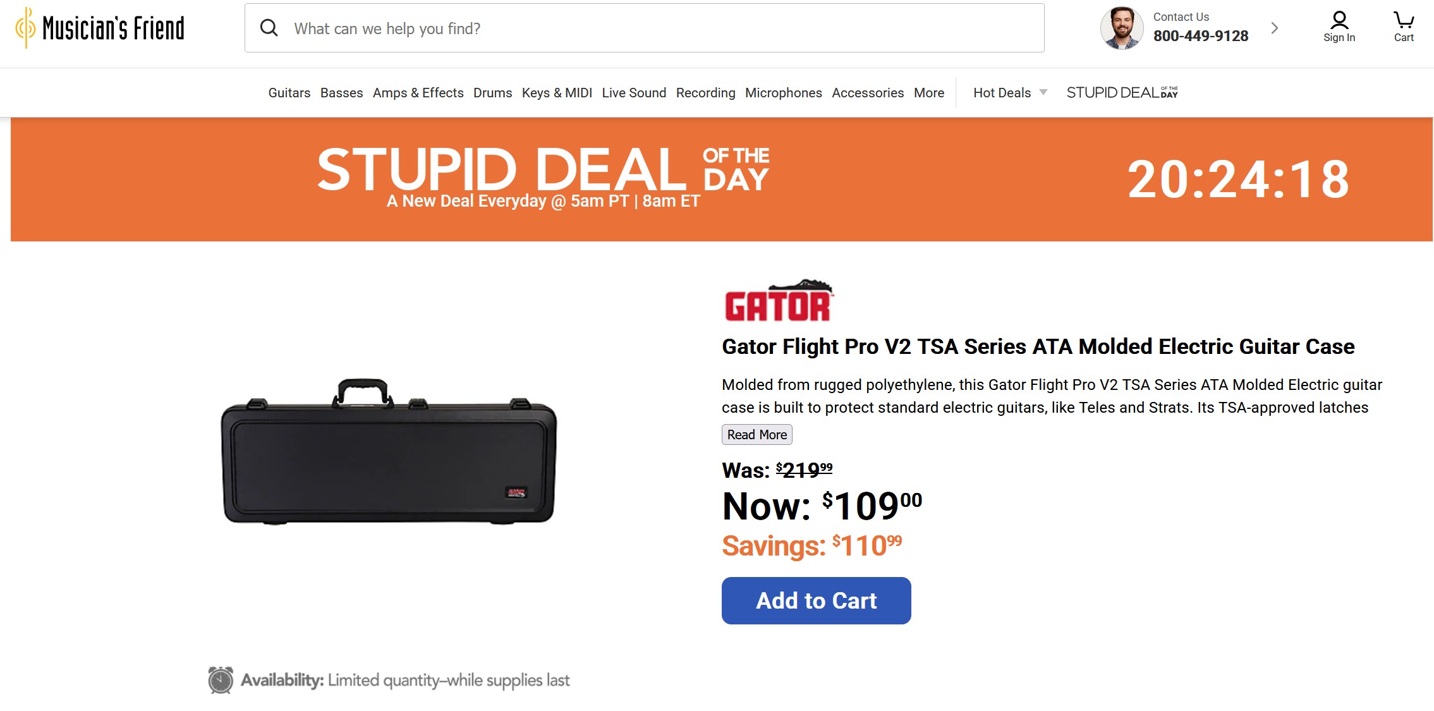
Task: Click the Contact Us agent photo
Action: 1121,28
